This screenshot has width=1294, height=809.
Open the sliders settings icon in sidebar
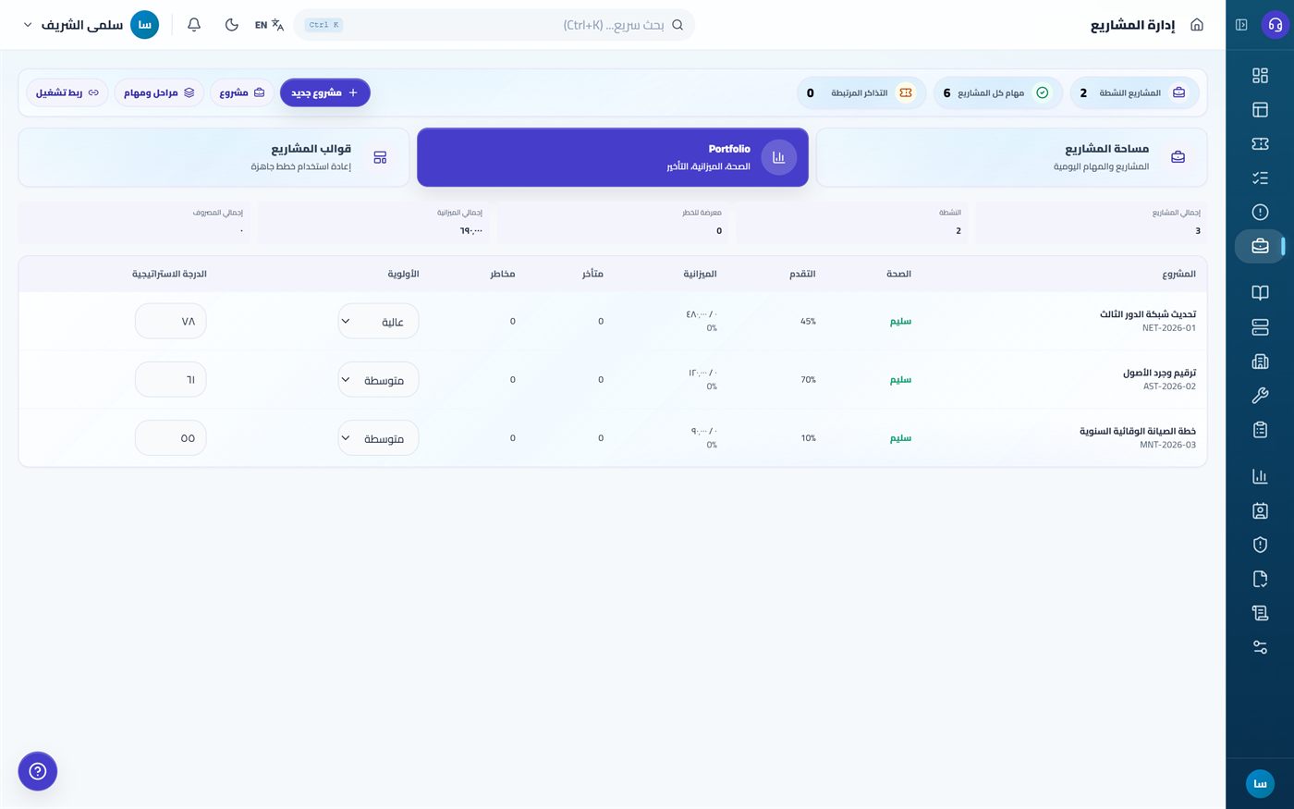click(x=1260, y=647)
